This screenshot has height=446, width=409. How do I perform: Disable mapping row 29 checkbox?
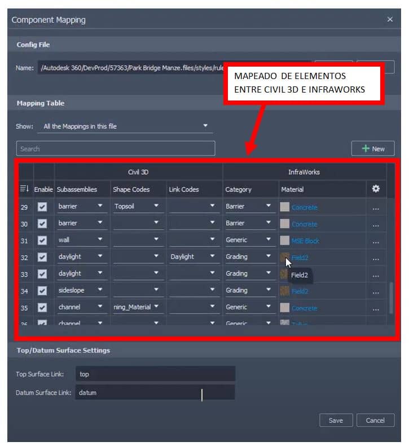click(42, 207)
